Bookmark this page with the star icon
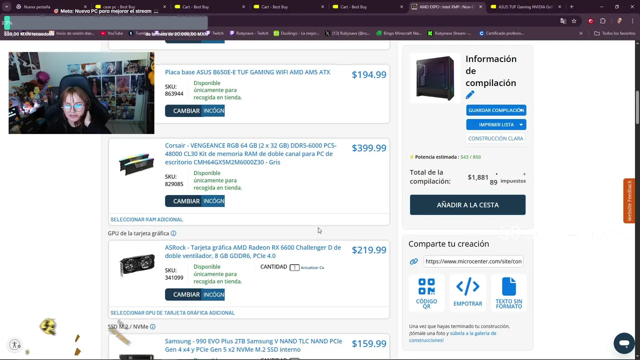The image size is (640, 360). [574, 21]
